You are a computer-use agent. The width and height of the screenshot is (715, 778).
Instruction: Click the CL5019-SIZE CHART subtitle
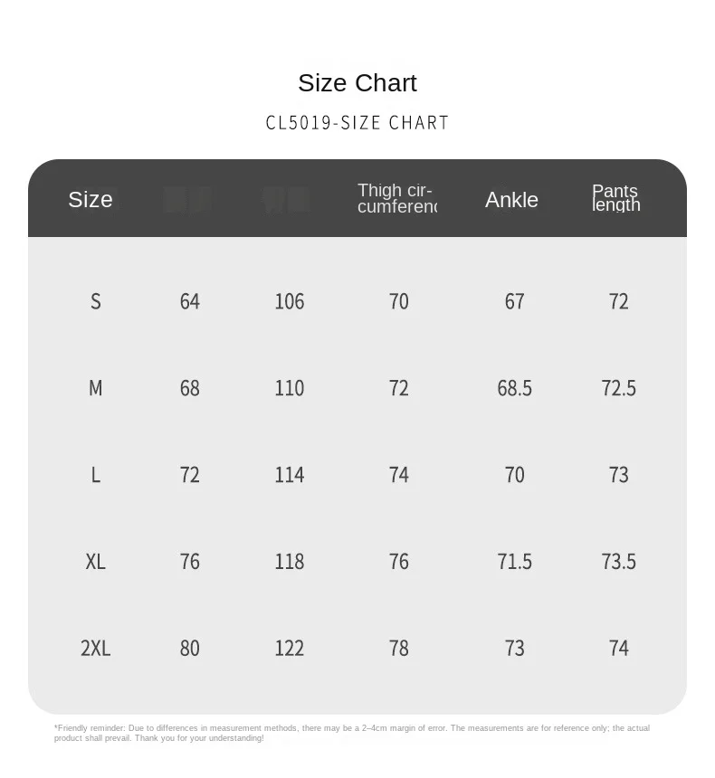tap(357, 123)
